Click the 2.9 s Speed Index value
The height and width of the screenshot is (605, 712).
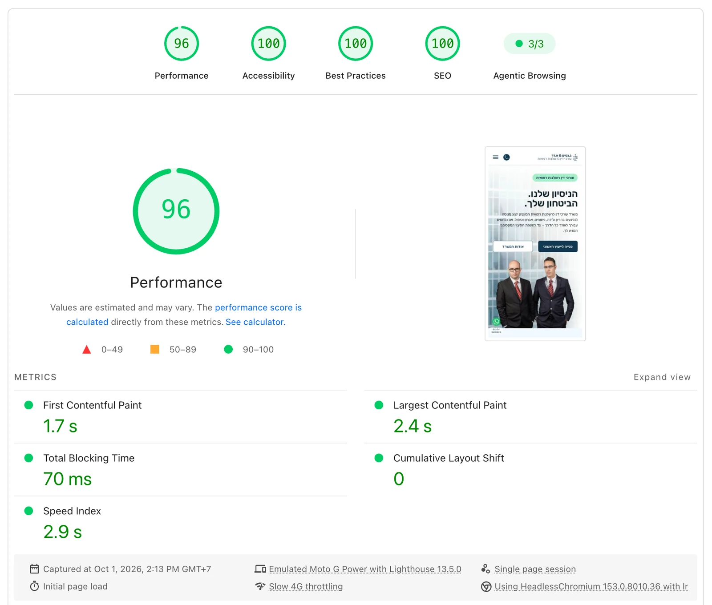[x=62, y=532]
